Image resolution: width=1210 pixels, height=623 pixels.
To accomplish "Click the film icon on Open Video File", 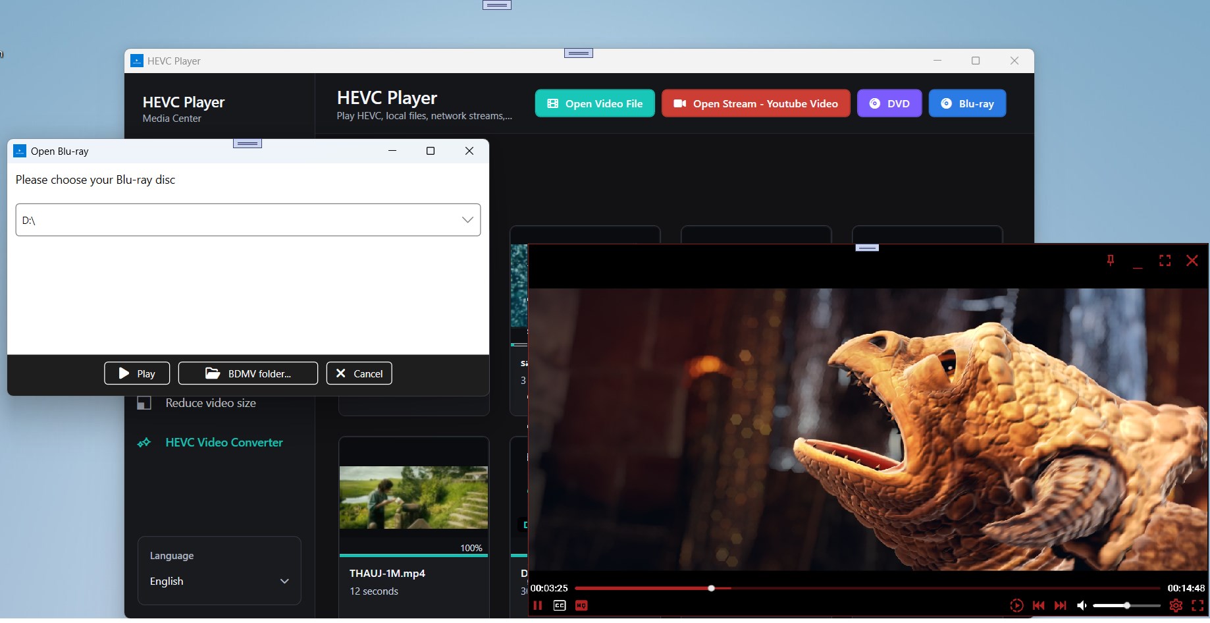I will (553, 103).
